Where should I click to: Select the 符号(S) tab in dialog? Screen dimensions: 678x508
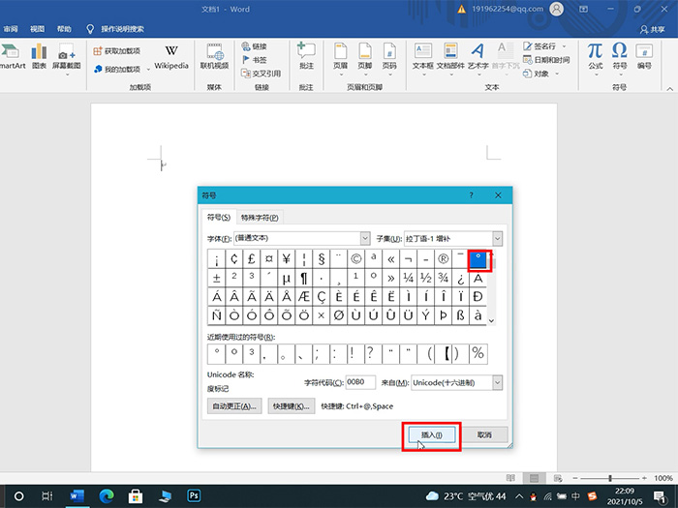[x=218, y=218]
